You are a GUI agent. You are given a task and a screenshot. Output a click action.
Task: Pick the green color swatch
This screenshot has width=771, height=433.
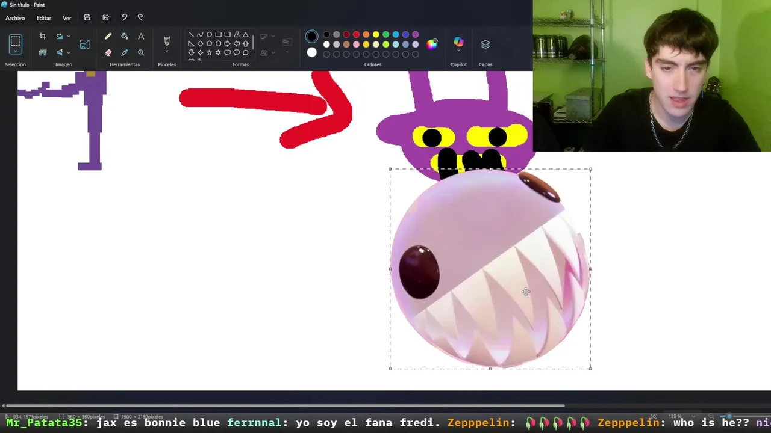coord(386,35)
